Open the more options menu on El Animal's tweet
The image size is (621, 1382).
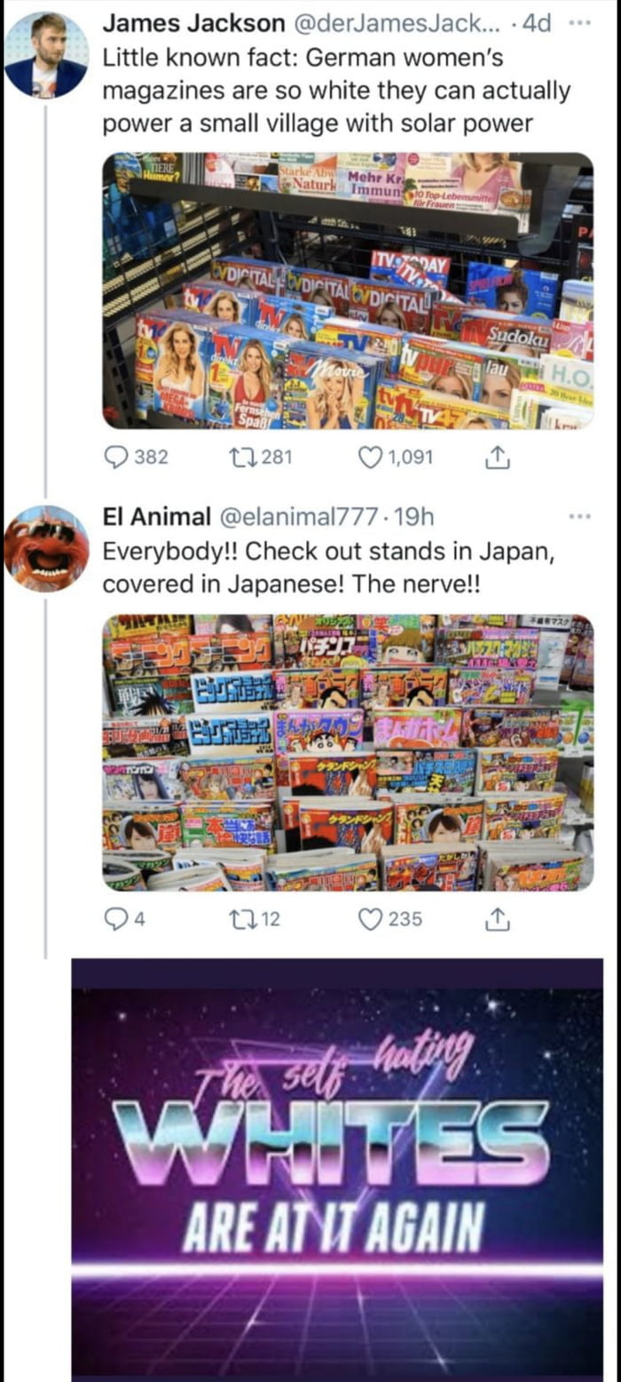pos(580,516)
